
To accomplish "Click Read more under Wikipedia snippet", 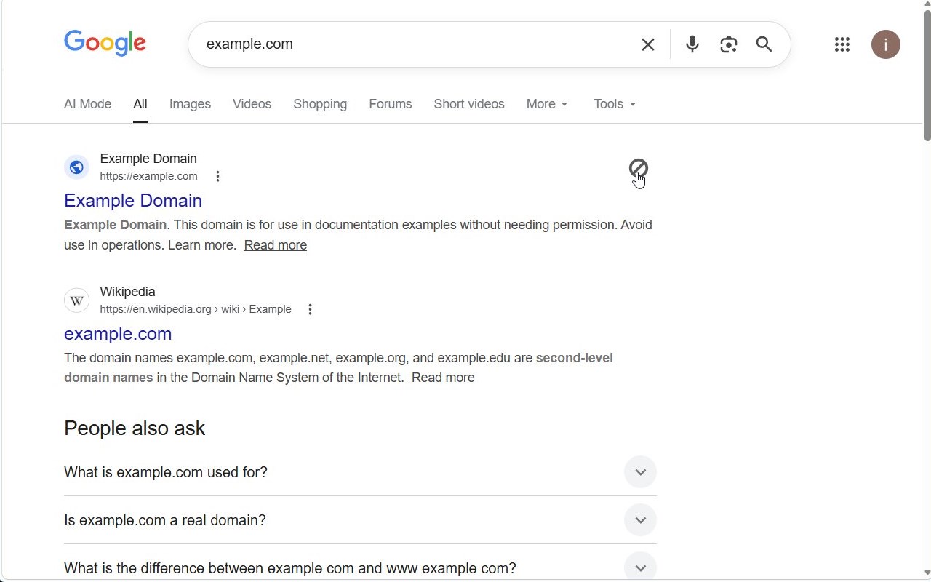I will 443,378.
